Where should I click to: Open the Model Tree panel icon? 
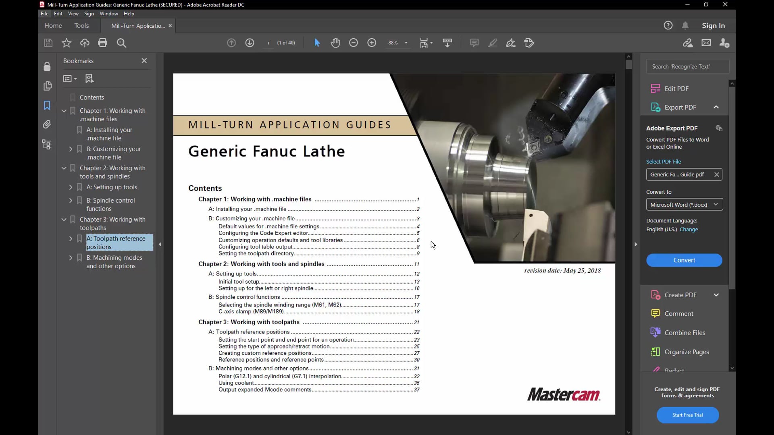coord(47,144)
